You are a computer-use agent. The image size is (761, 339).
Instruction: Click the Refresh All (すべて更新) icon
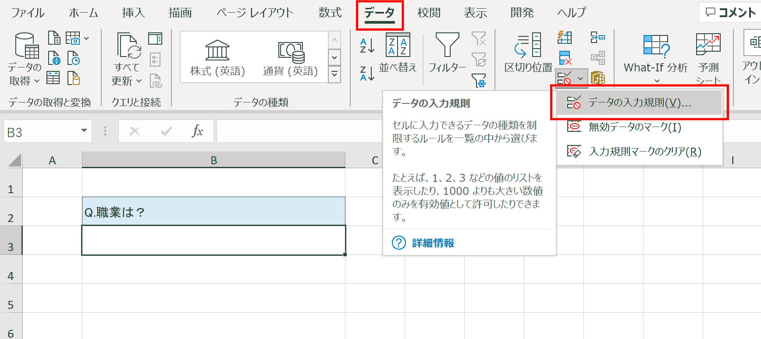coord(128,46)
